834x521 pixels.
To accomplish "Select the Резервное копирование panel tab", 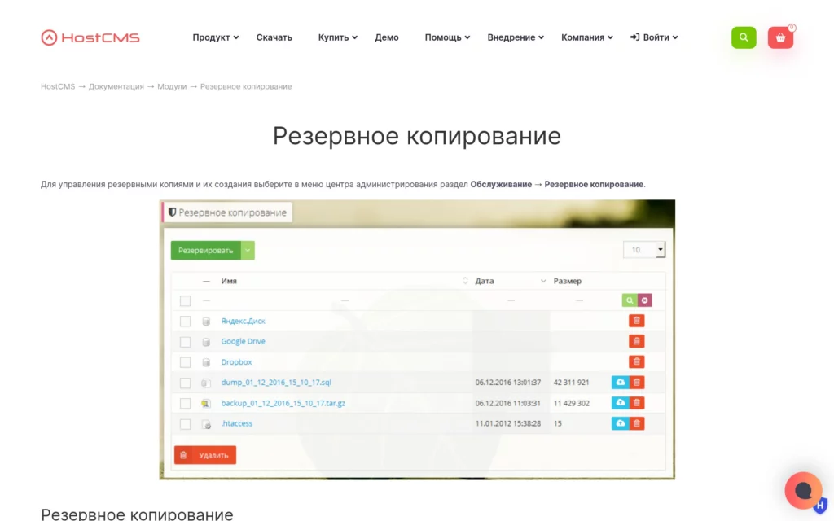I will 228,212.
